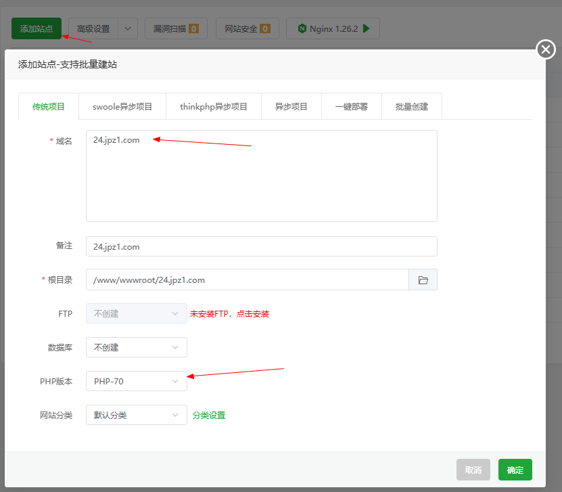Click the 取消 cancel button
This screenshot has width=562, height=492.
click(x=473, y=470)
